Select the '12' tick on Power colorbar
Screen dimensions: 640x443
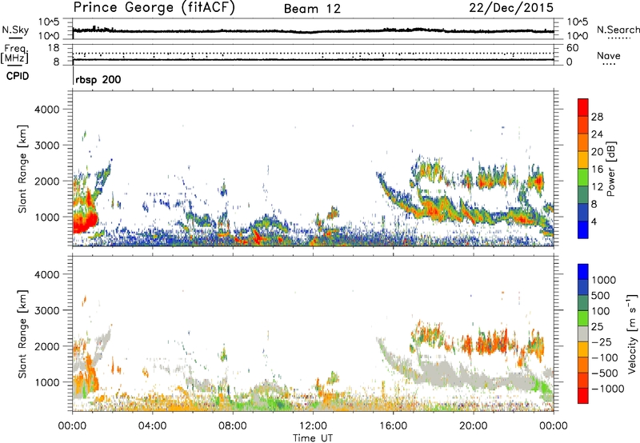click(597, 187)
